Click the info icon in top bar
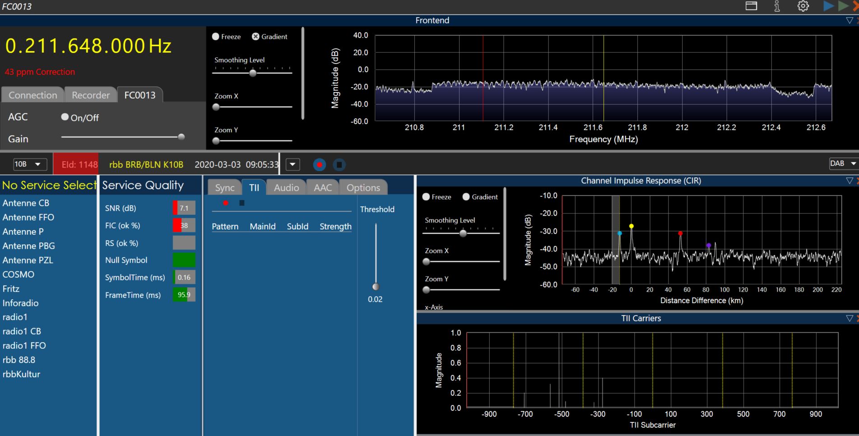This screenshot has width=859, height=436. click(777, 6)
